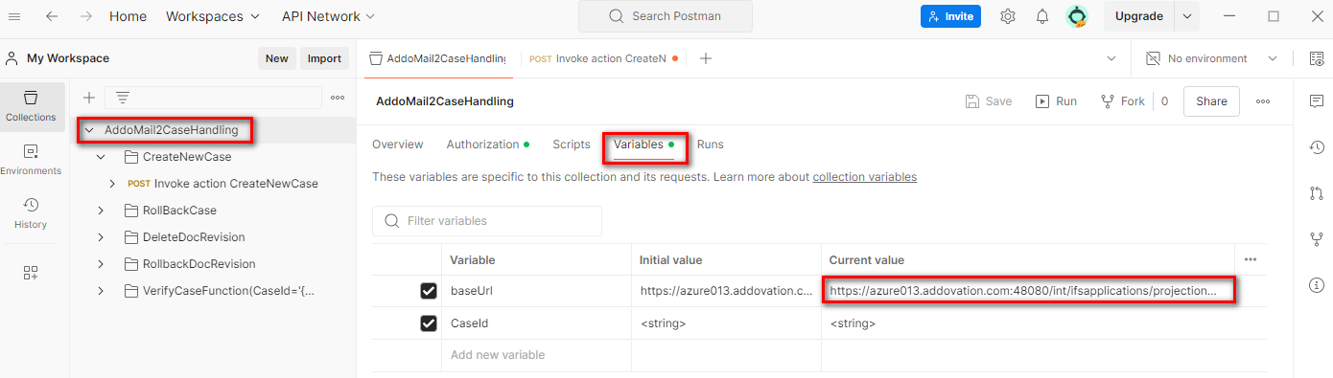Image resolution: width=1333 pixels, height=378 pixels.
Task: Edit the baseUrl initial value cell
Action: [x=726, y=291]
